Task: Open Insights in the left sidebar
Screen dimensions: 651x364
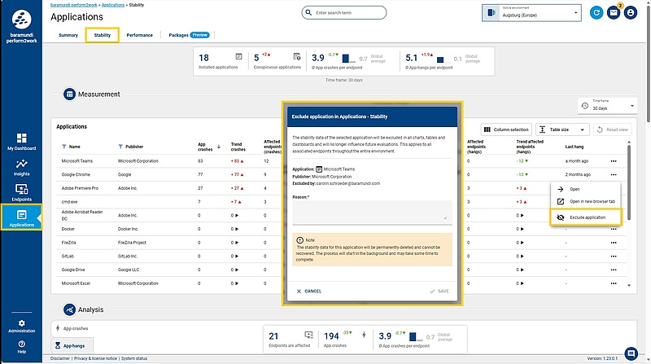Action: click(22, 167)
